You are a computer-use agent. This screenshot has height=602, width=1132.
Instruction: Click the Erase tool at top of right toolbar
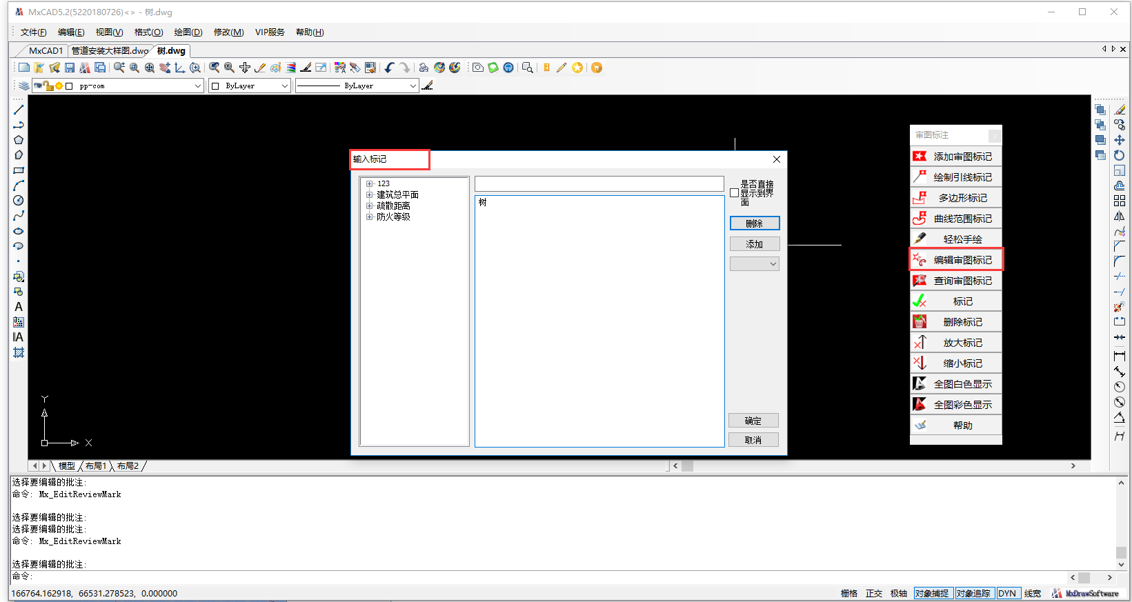pyautogui.click(x=1120, y=110)
